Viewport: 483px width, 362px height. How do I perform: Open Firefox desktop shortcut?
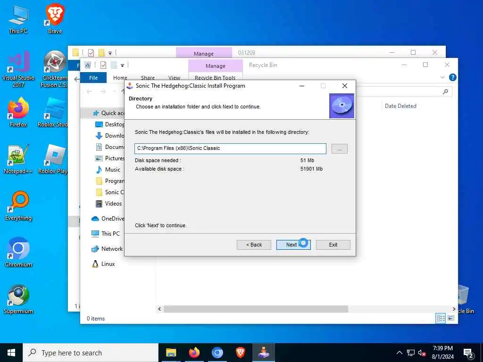[18, 113]
